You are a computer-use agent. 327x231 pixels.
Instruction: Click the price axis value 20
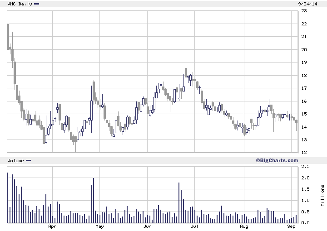click(304, 49)
